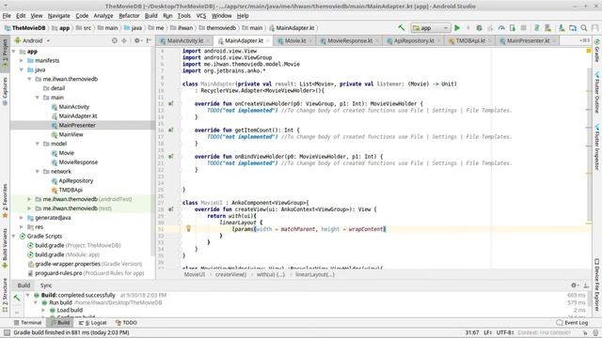The height and width of the screenshot is (338, 602).
Task: Run the app with the green play button
Action: [x=457, y=27]
